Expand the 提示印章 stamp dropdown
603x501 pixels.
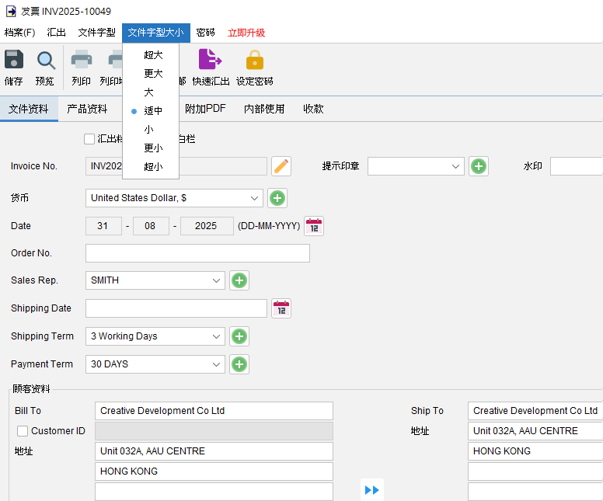455,166
